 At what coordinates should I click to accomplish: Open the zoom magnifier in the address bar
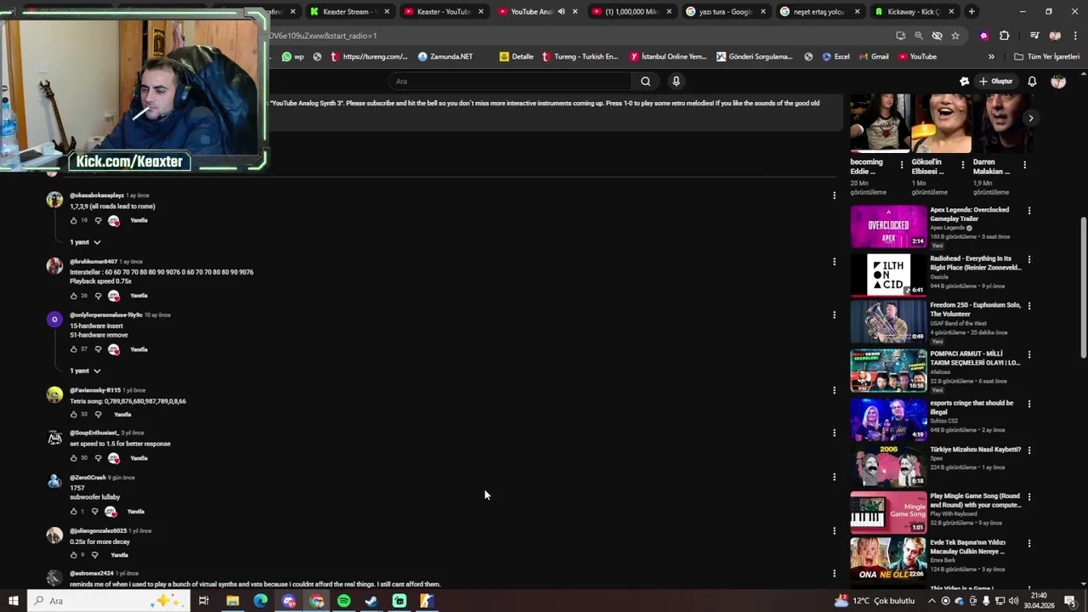pyautogui.click(x=919, y=36)
